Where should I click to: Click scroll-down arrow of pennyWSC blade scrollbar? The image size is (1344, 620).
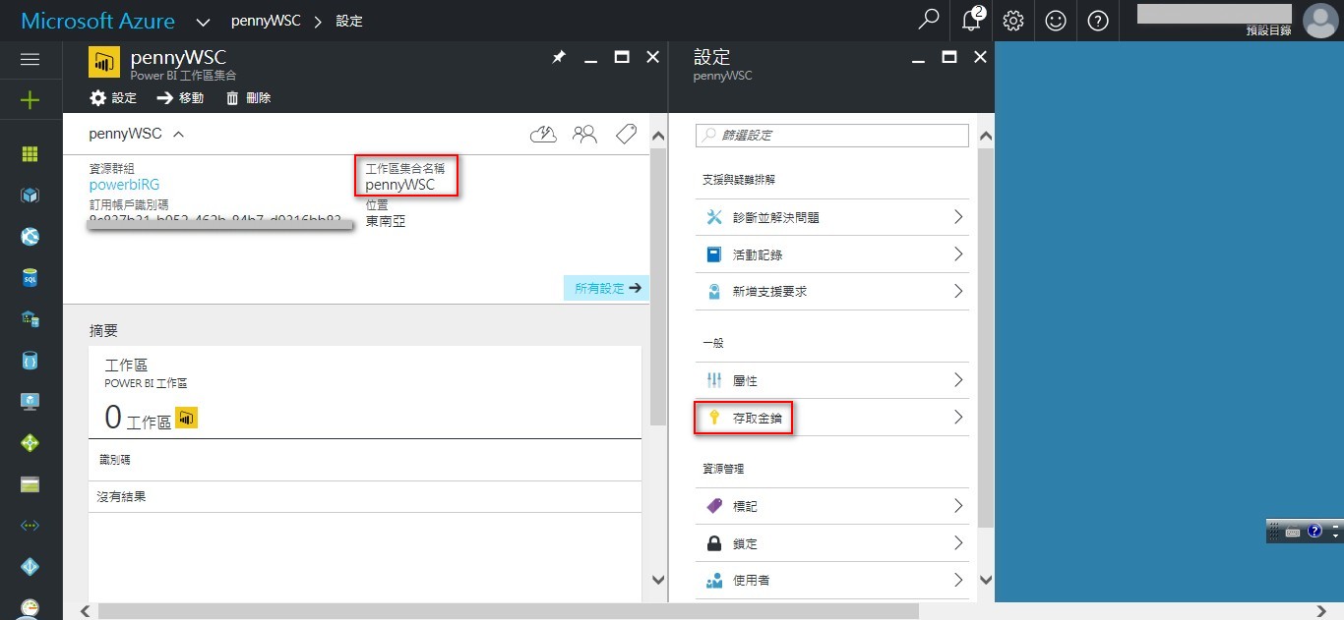coord(658,581)
